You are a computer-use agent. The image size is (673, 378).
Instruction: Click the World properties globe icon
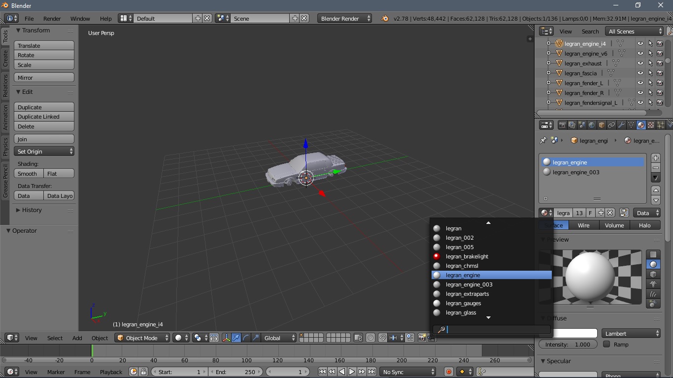coord(592,125)
